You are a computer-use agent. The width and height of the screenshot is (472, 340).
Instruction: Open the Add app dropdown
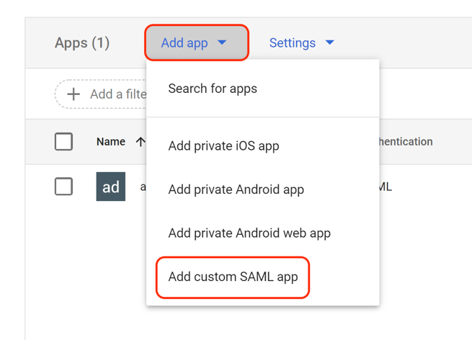click(195, 43)
